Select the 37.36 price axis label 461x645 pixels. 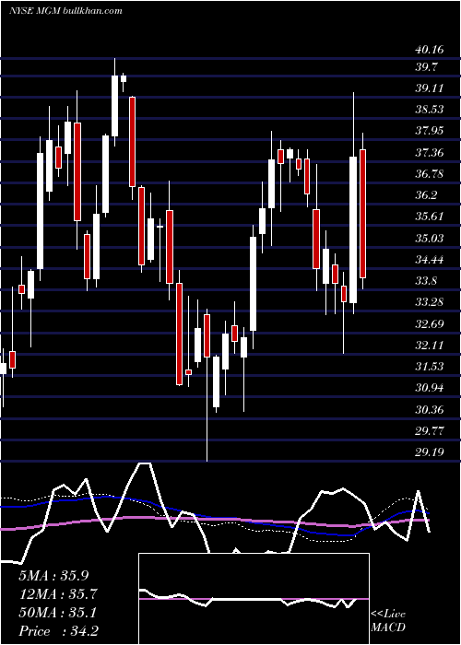coord(430,153)
